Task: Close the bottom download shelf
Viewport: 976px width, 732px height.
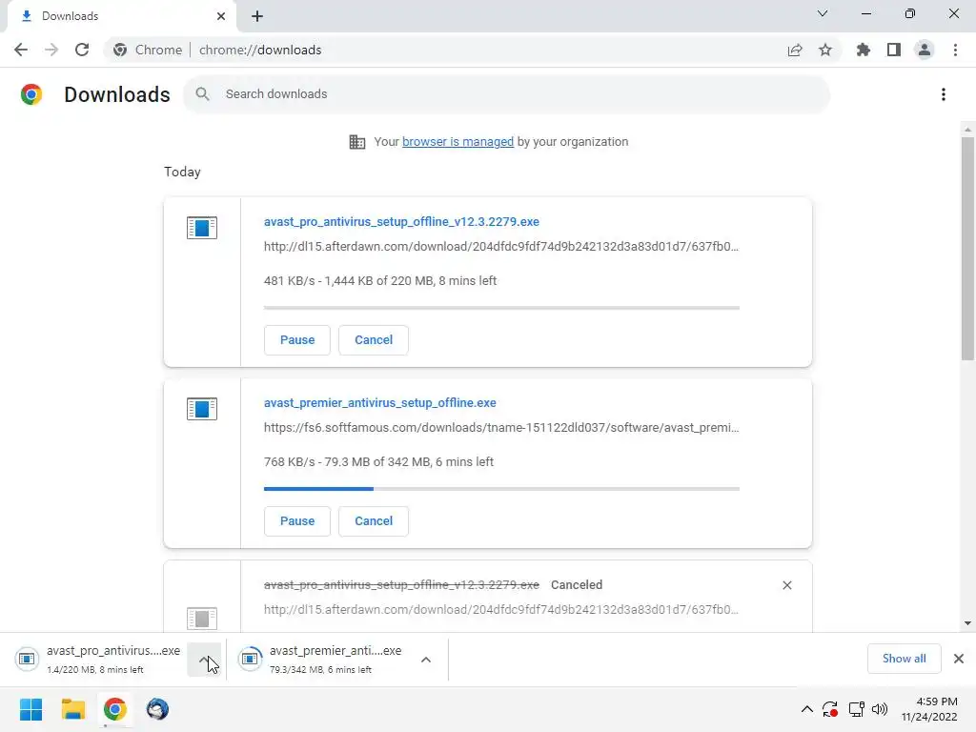Action: point(959,659)
